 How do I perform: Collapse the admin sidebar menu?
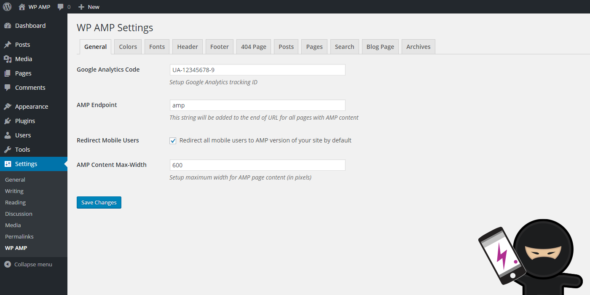click(x=9, y=264)
